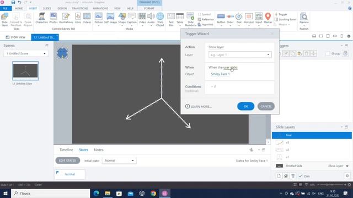This screenshot has height=198, width=353.
Task: Click the EDIT STATES button
Action: 67,161
